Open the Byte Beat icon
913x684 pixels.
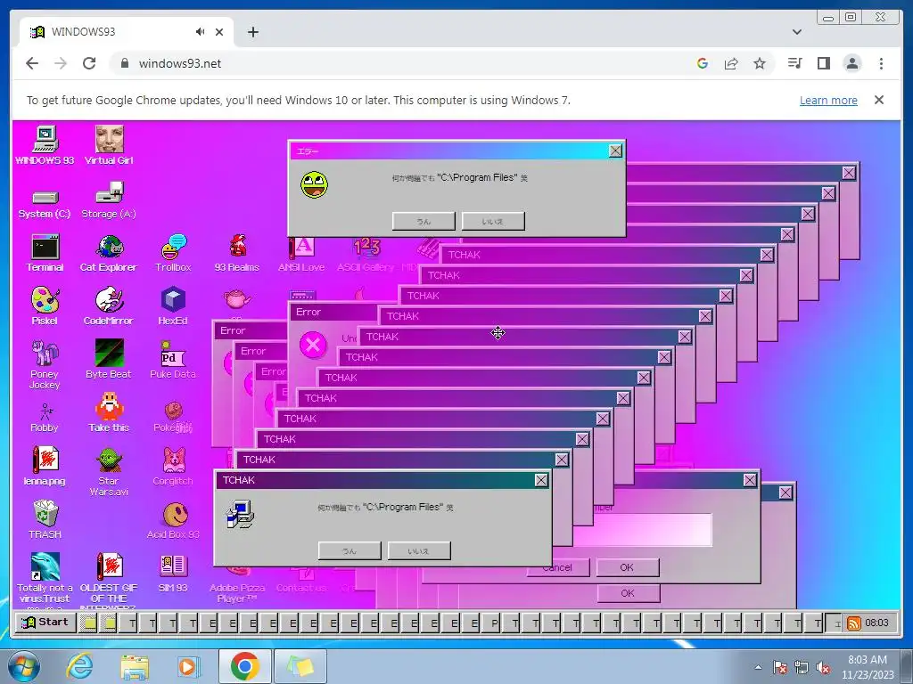click(x=109, y=360)
